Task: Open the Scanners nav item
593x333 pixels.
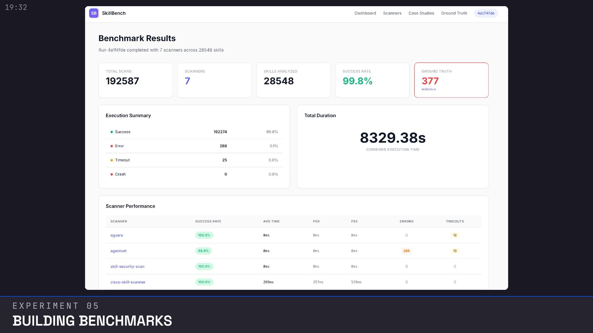Action: tap(392, 13)
